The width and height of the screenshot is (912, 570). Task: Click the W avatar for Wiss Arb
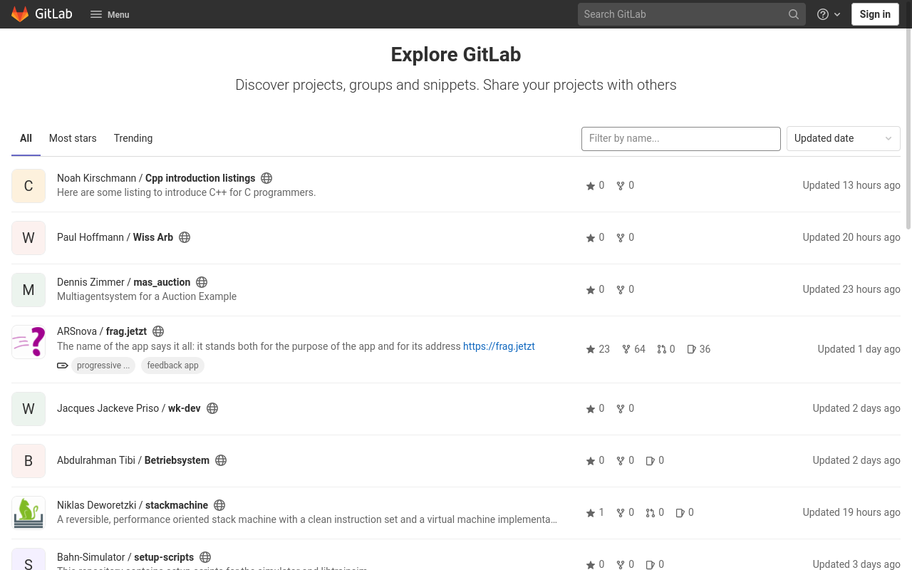click(x=28, y=238)
